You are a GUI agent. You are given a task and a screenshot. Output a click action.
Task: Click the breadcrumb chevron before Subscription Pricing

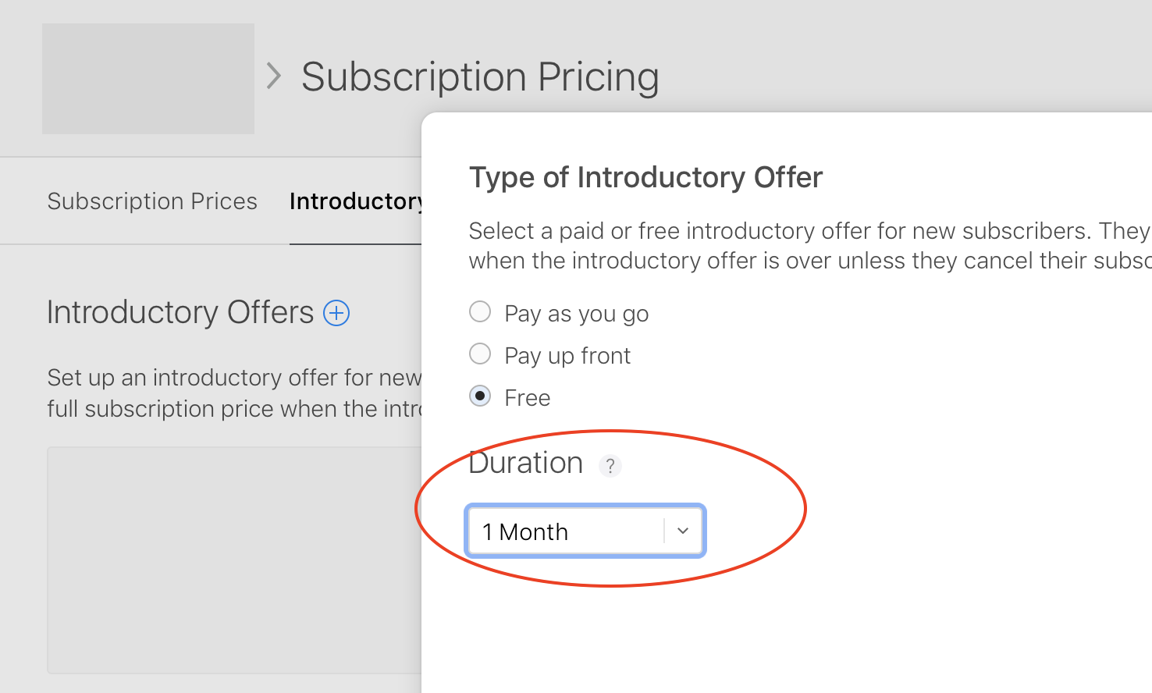tap(273, 76)
